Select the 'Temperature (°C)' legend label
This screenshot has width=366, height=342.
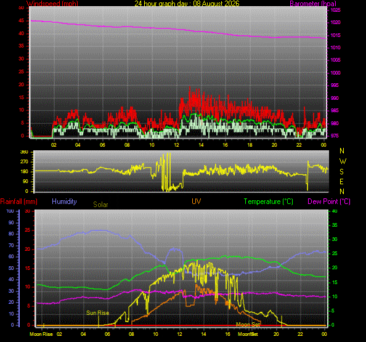(x=269, y=202)
